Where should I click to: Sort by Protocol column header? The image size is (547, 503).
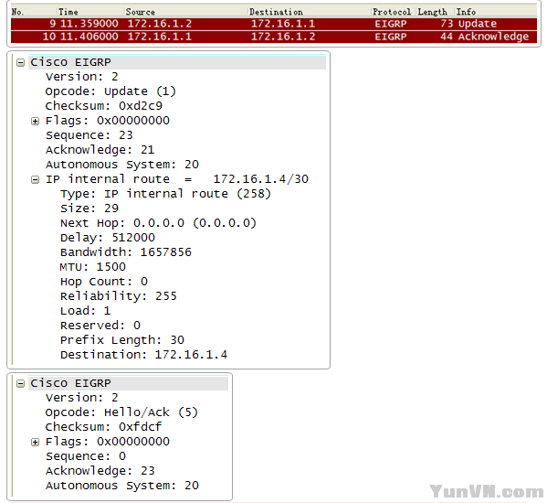[x=392, y=12]
